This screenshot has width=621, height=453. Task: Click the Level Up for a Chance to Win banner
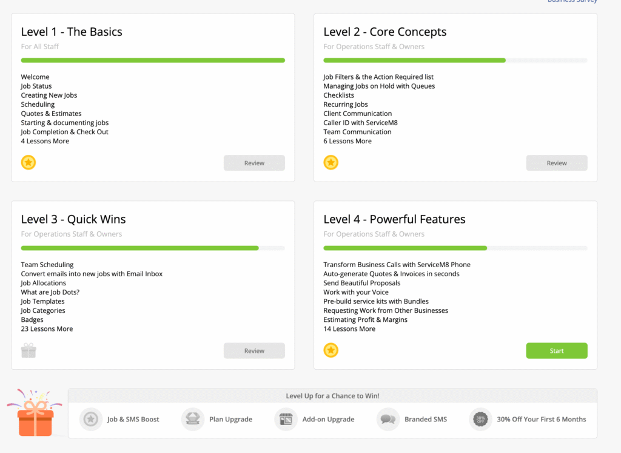332,395
